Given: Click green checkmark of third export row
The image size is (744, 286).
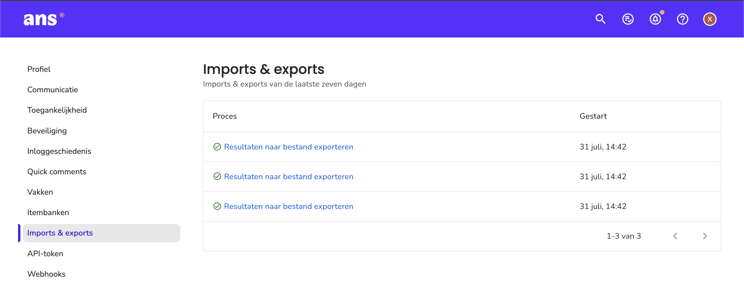Looking at the screenshot, I should (x=217, y=206).
